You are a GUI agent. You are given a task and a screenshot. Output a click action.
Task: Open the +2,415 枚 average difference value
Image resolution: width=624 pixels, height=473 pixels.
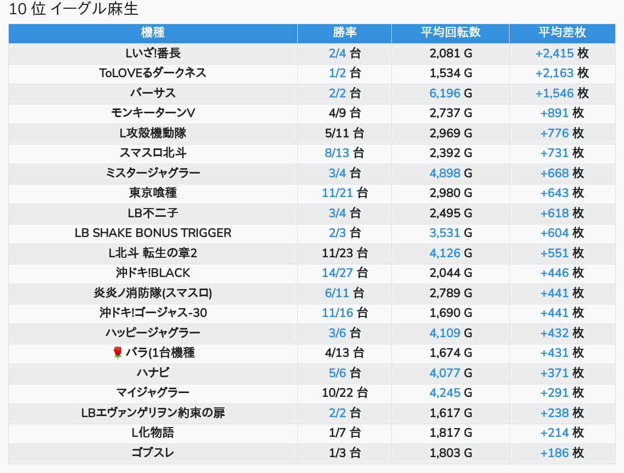[x=562, y=54]
